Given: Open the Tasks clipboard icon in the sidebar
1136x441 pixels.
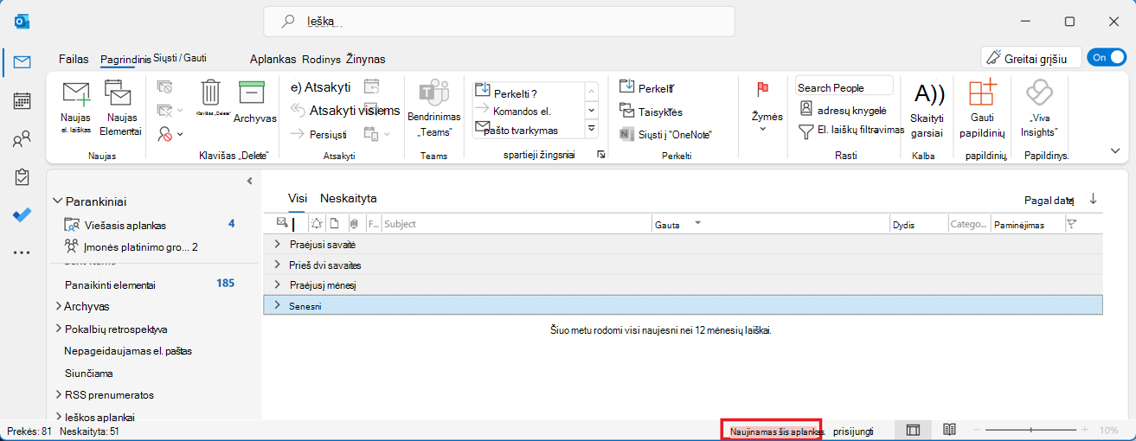Looking at the screenshot, I should click(22, 177).
